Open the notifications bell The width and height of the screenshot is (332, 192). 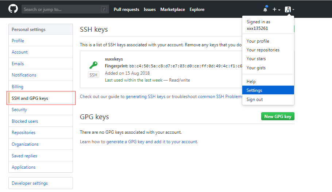tap(265, 9)
